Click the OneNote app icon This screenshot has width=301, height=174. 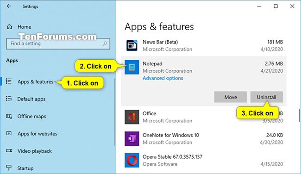coord(132,138)
